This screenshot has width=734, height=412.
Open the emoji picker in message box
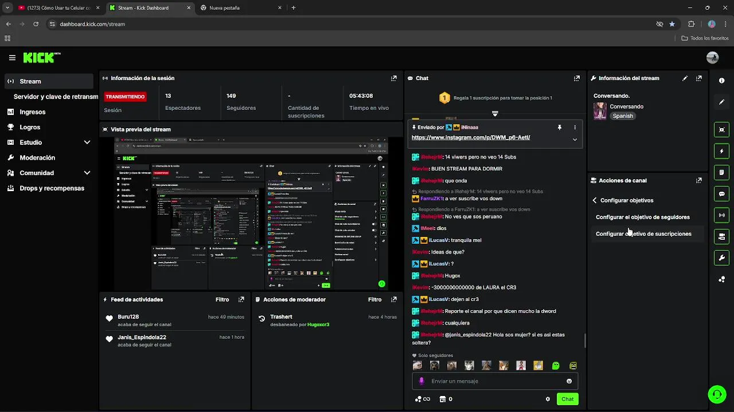click(569, 381)
